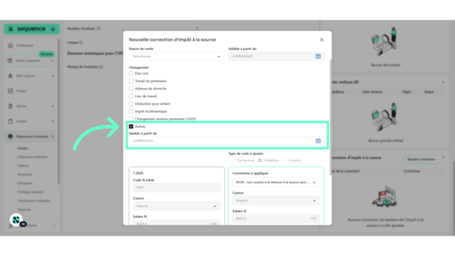
Task: Open calendar icon under Autres section
Action: click(x=318, y=141)
